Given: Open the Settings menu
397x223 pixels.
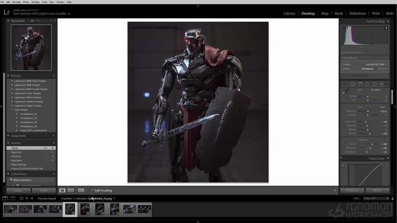Looking at the screenshot, I should coord(35,2).
